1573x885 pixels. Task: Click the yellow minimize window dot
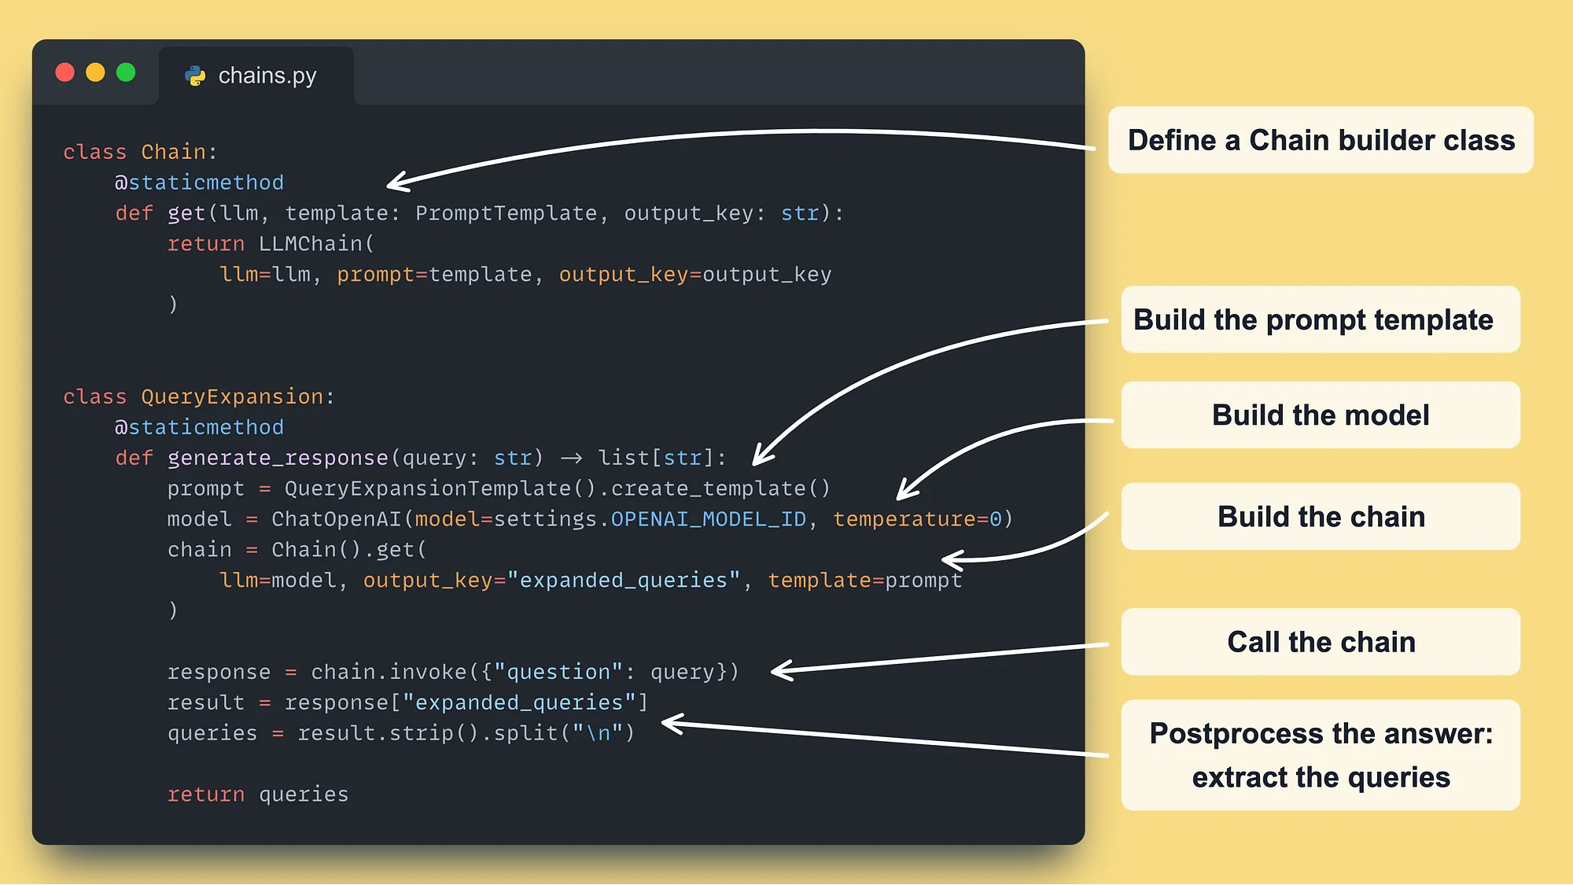click(95, 73)
